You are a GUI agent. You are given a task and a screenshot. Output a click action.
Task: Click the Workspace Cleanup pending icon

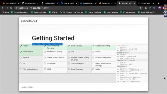pyautogui.click(x=45, y=52)
